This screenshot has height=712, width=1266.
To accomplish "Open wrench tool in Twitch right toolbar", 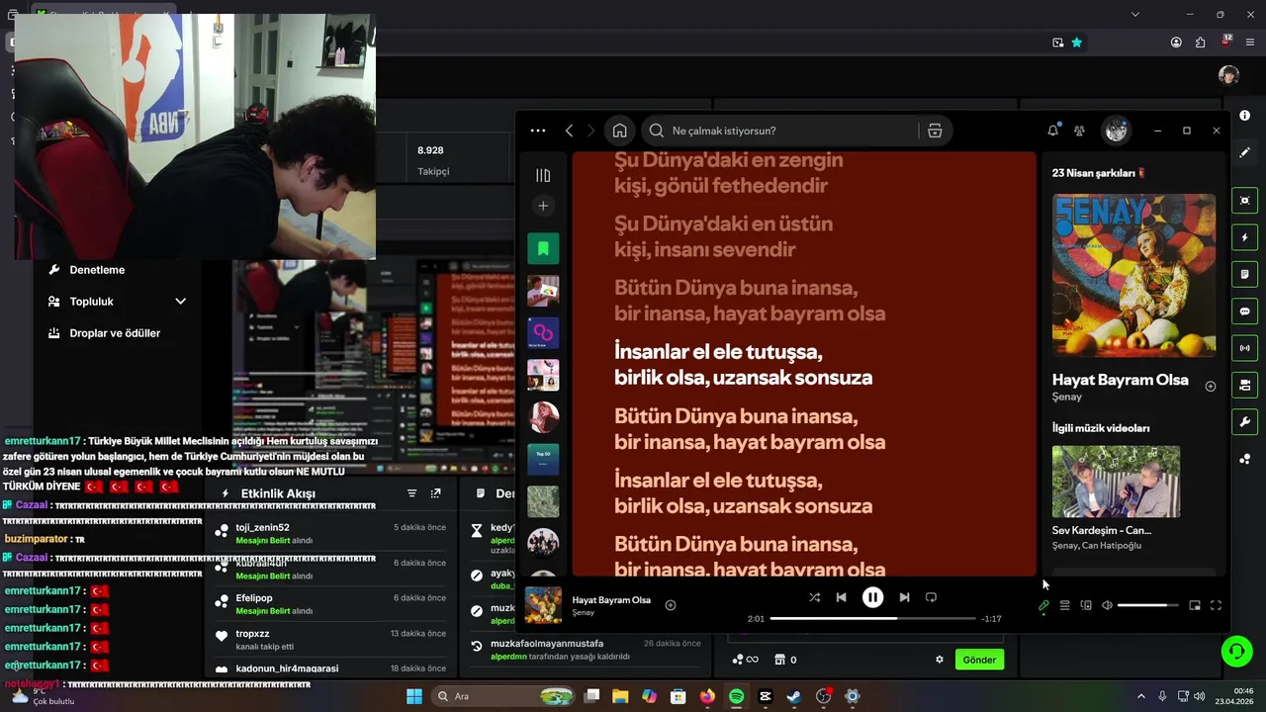I will tap(1244, 422).
